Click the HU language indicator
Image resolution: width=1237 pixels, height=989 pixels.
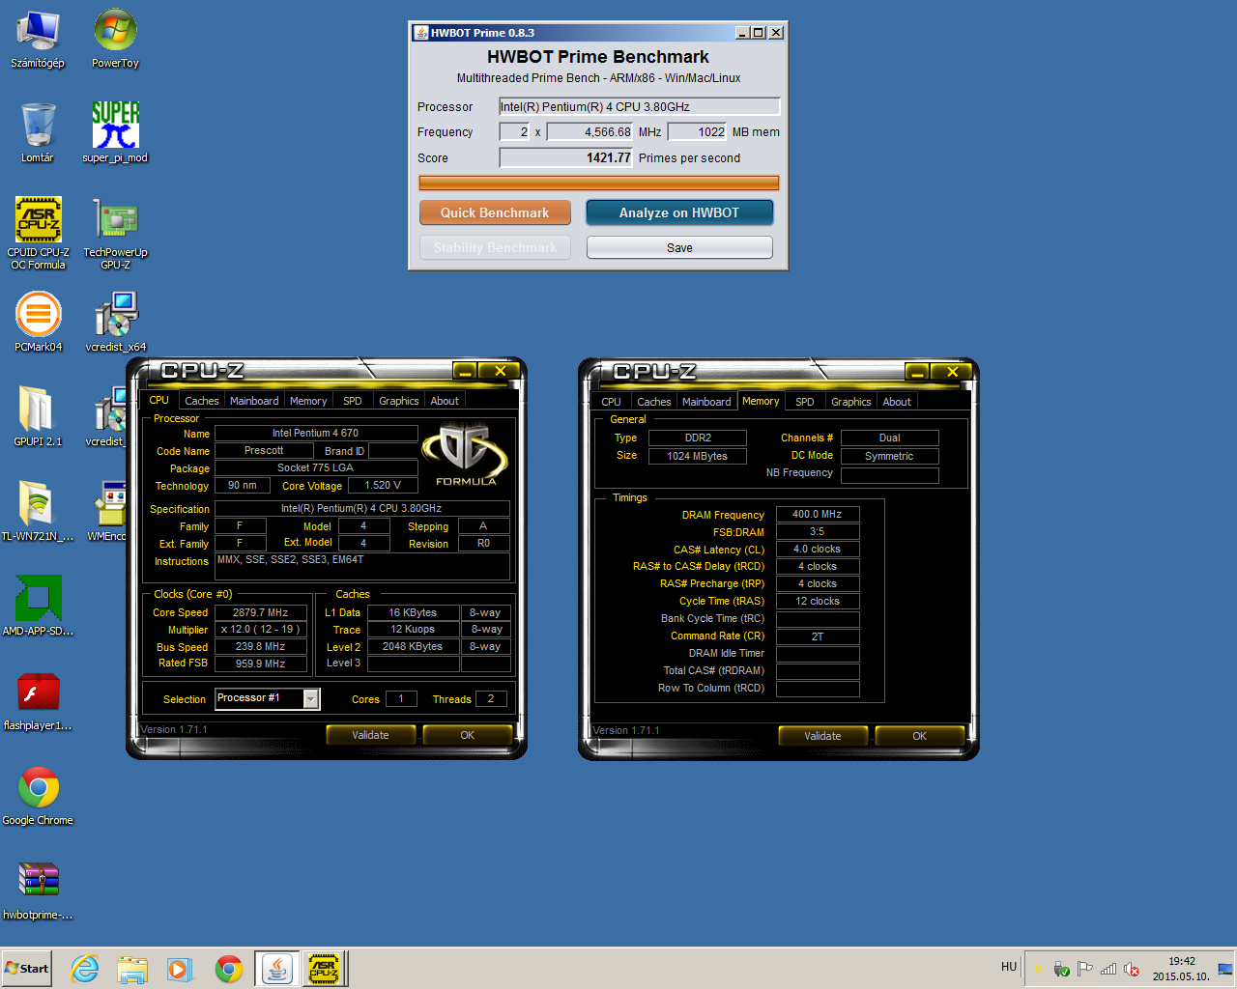pyautogui.click(x=1009, y=967)
